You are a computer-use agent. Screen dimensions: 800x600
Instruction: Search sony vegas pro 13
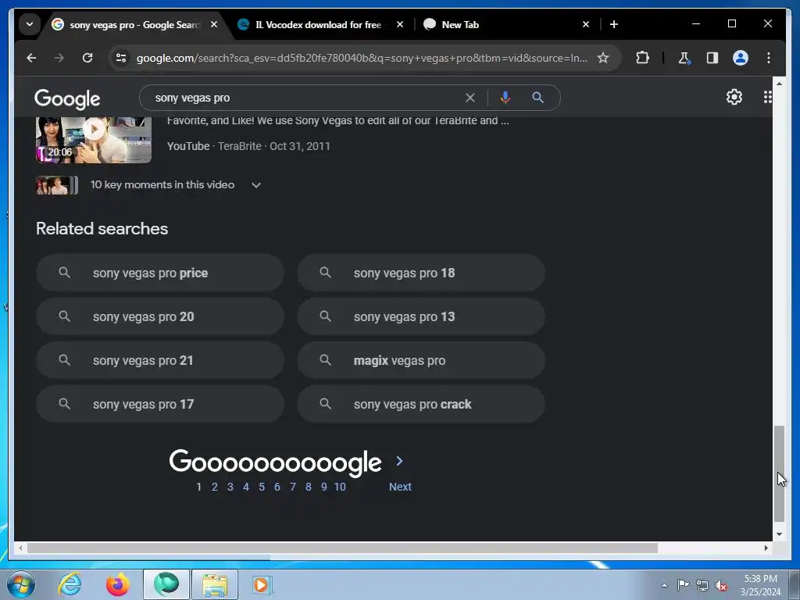(421, 317)
